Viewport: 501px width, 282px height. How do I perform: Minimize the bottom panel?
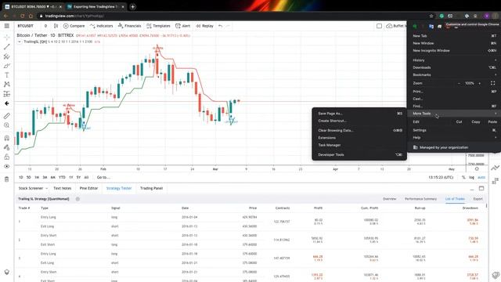(x=472, y=189)
